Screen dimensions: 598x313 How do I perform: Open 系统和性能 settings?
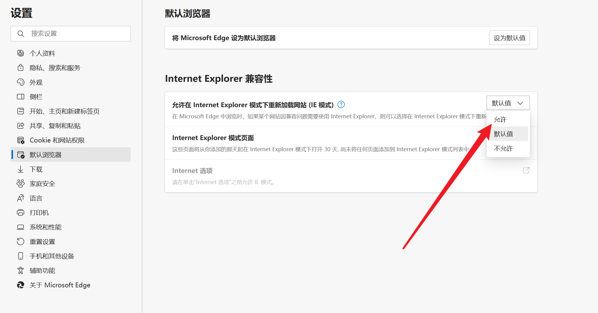45,227
